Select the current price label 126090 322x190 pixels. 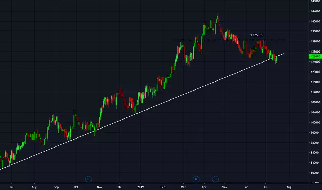point(315,57)
